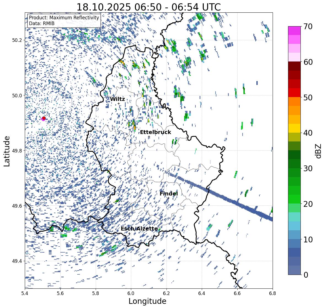The height and width of the screenshot is (308, 325).
Task: Click the chart title with date 18.10.2025
Action: pos(149,7)
